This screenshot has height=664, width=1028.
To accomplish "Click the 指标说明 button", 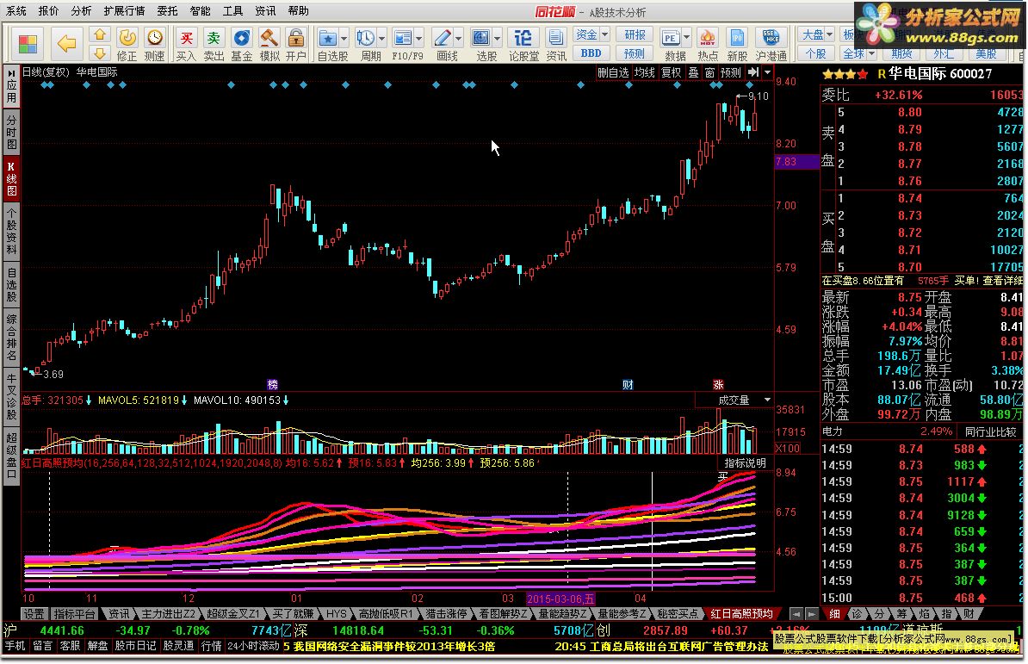I will click(746, 462).
